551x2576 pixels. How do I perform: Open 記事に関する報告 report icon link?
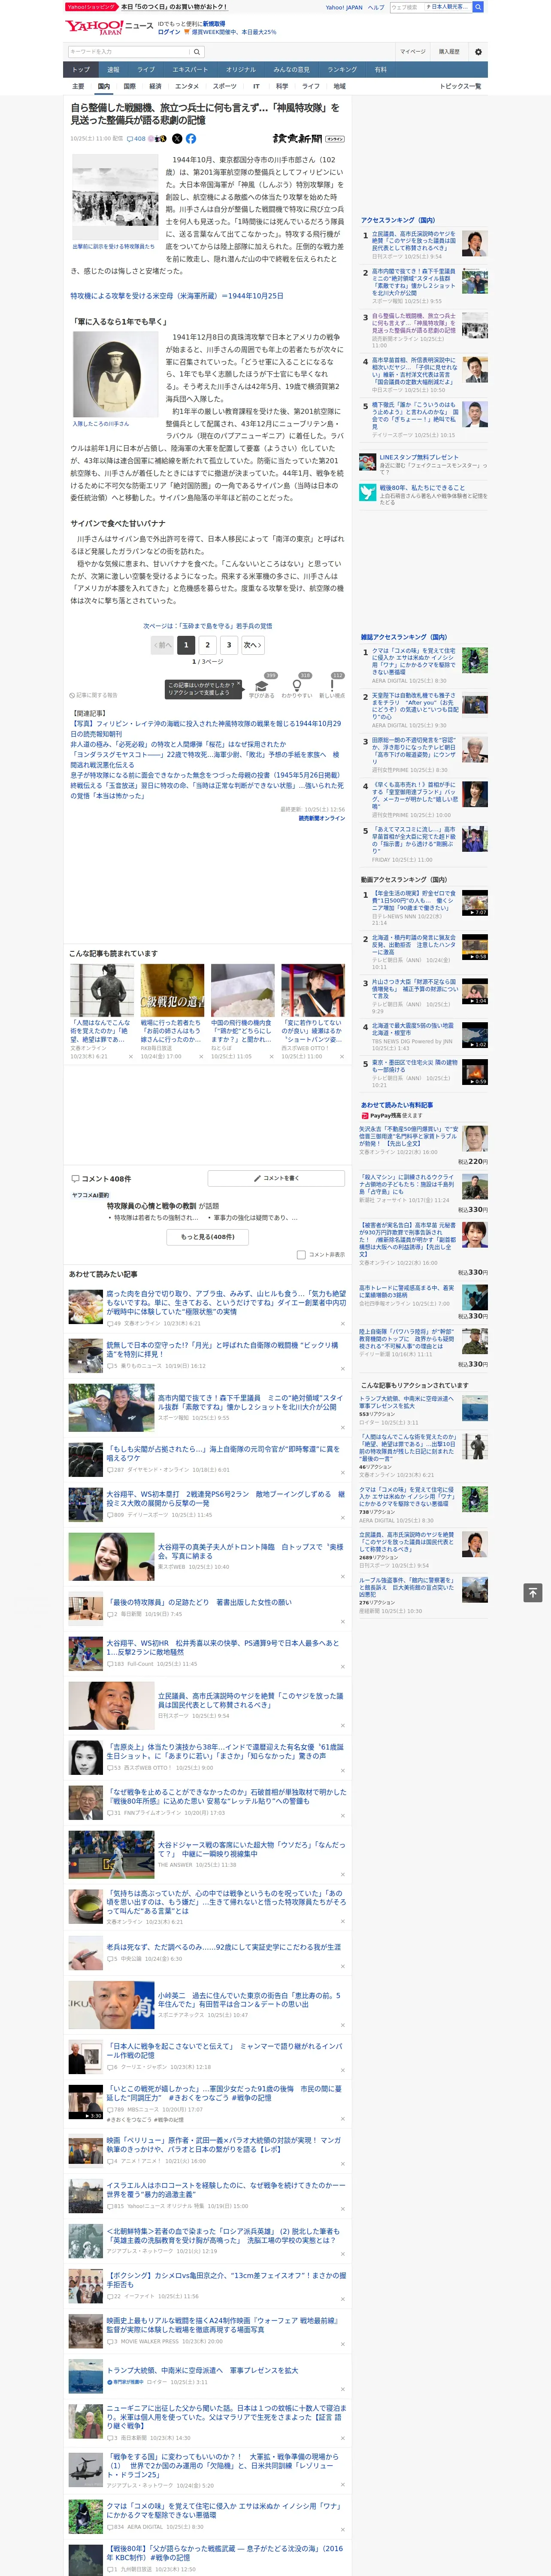(93, 695)
